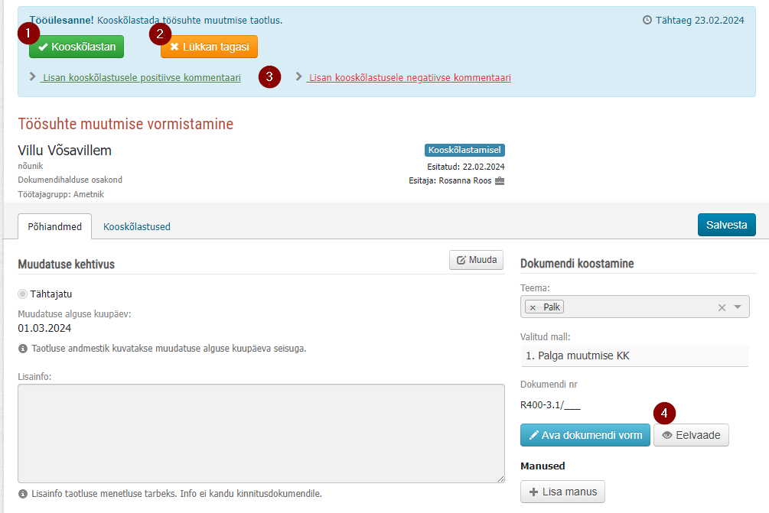Screen dimensions: 769x513
Task: Select the Tähtajatu radio button
Action: 22,294
